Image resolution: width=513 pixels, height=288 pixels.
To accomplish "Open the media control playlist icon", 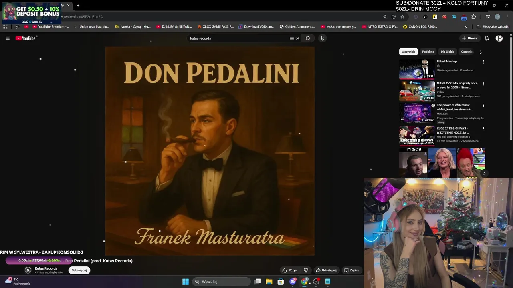I will coord(488,17).
